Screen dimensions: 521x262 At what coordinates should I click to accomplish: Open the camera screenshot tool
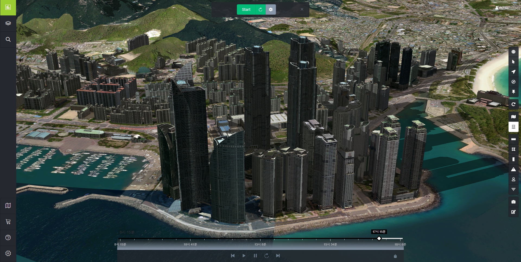coord(513,202)
